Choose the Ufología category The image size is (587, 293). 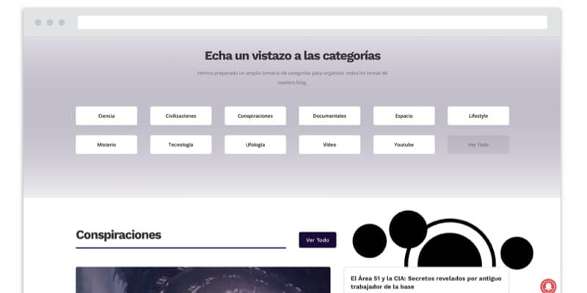(255, 144)
